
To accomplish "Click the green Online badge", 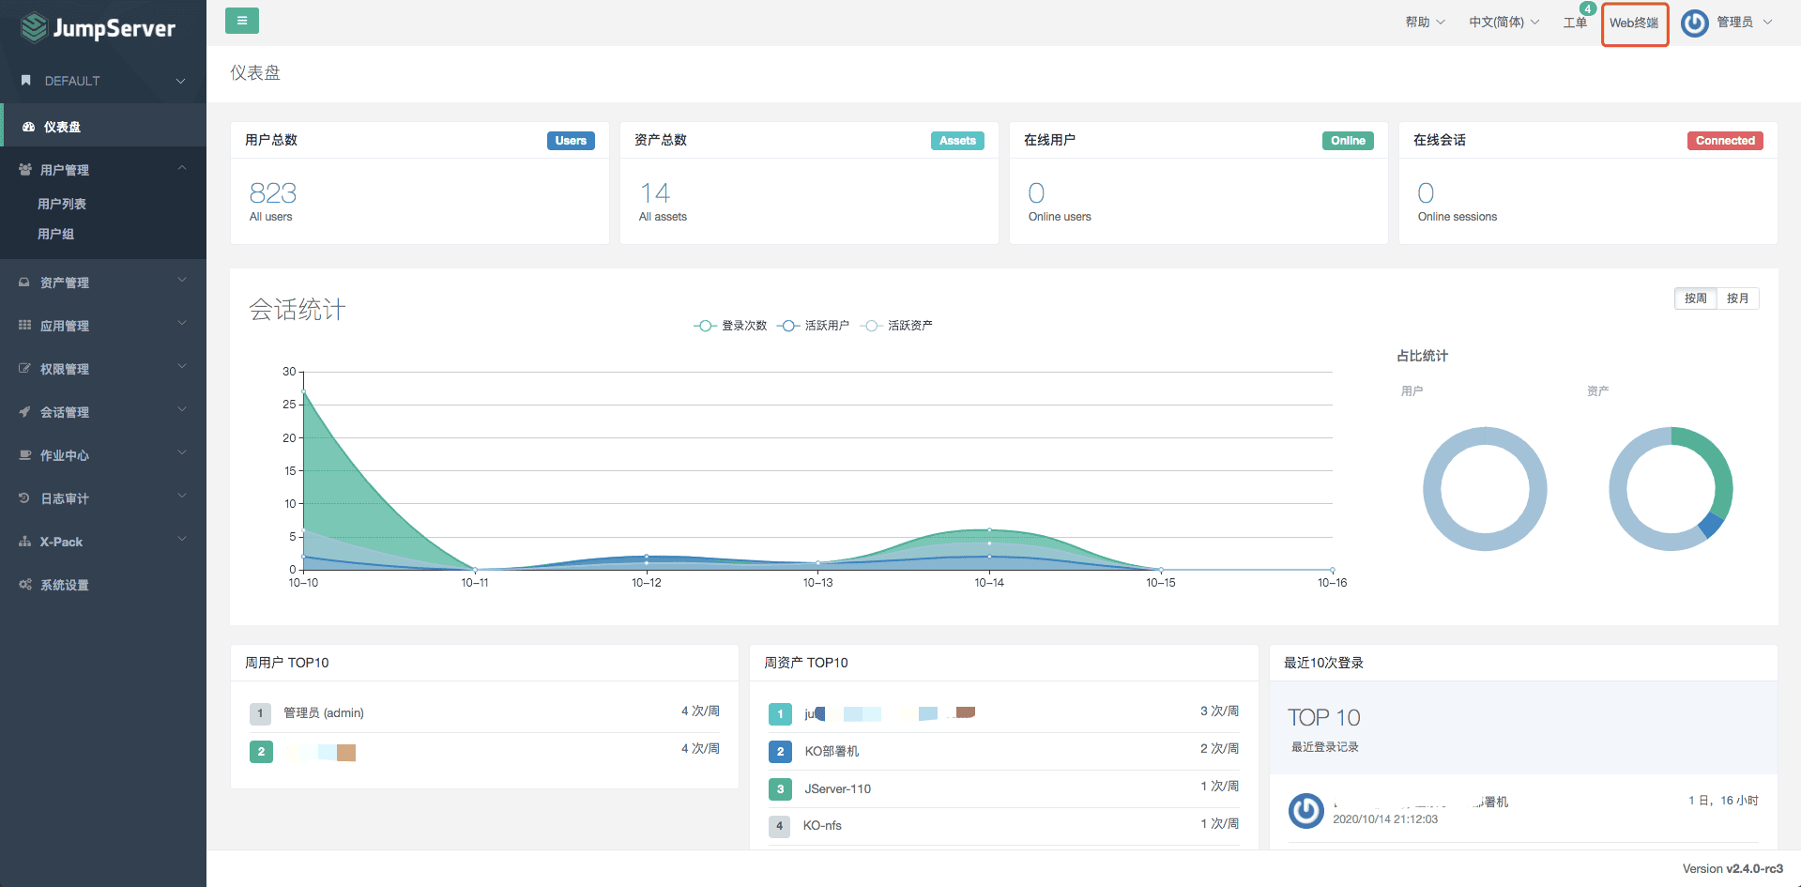I will pyautogui.click(x=1348, y=141).
